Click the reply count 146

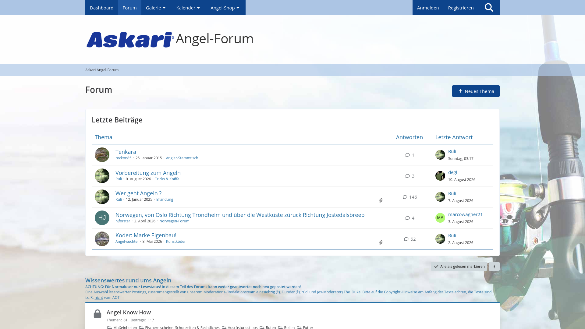413,197
